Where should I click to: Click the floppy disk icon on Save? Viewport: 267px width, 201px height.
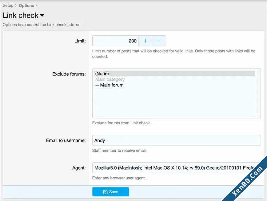(x=105, y=192)
